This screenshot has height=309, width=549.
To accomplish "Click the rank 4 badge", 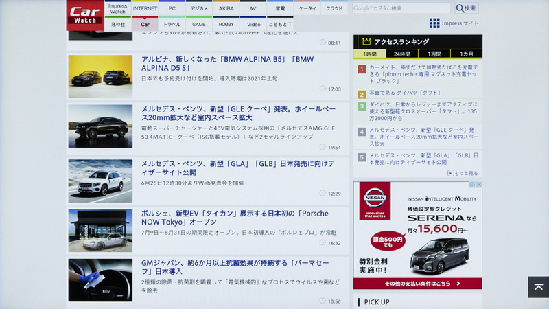I will coord(362,132).
